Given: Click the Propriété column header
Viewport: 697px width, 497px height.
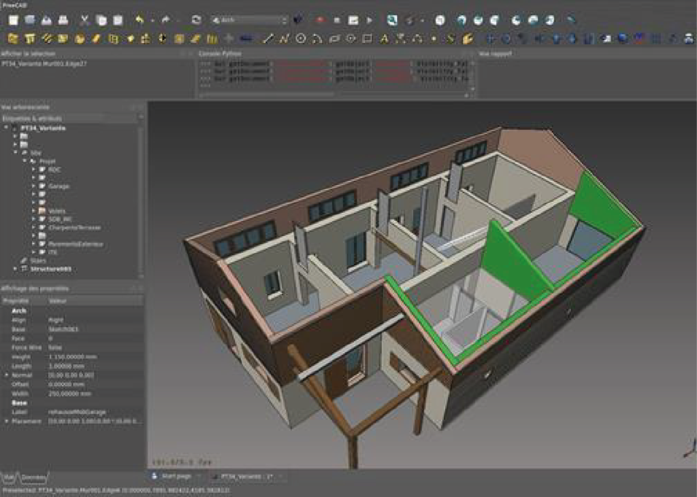Looking at the screenshot, I should click(x=16, y=301).
